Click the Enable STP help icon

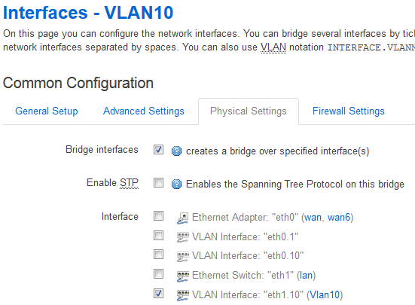176,184
